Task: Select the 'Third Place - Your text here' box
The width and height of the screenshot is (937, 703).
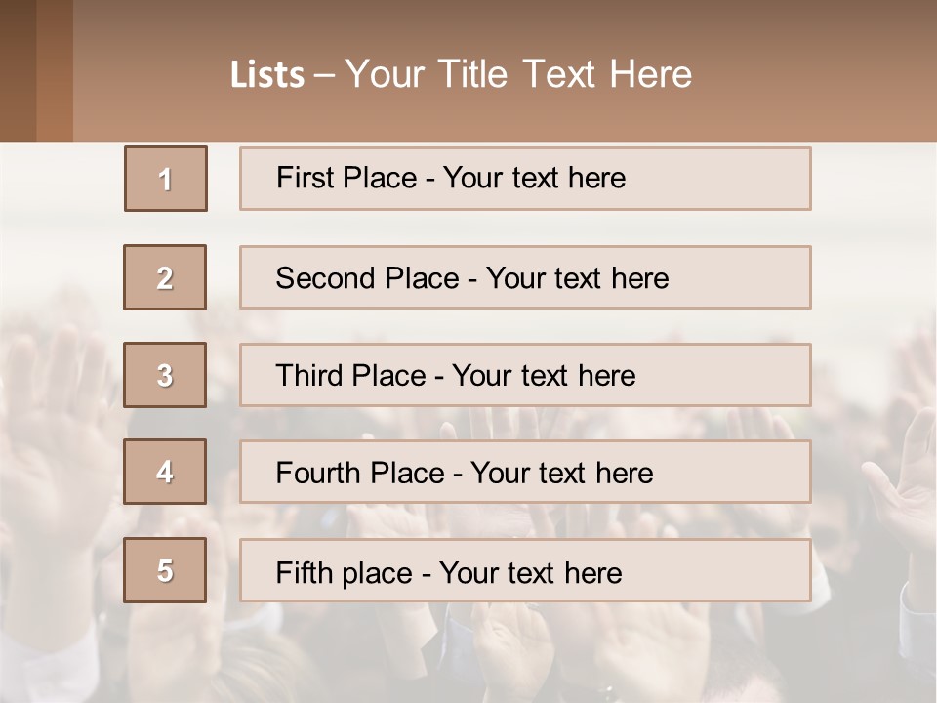Action: [525, 375]
